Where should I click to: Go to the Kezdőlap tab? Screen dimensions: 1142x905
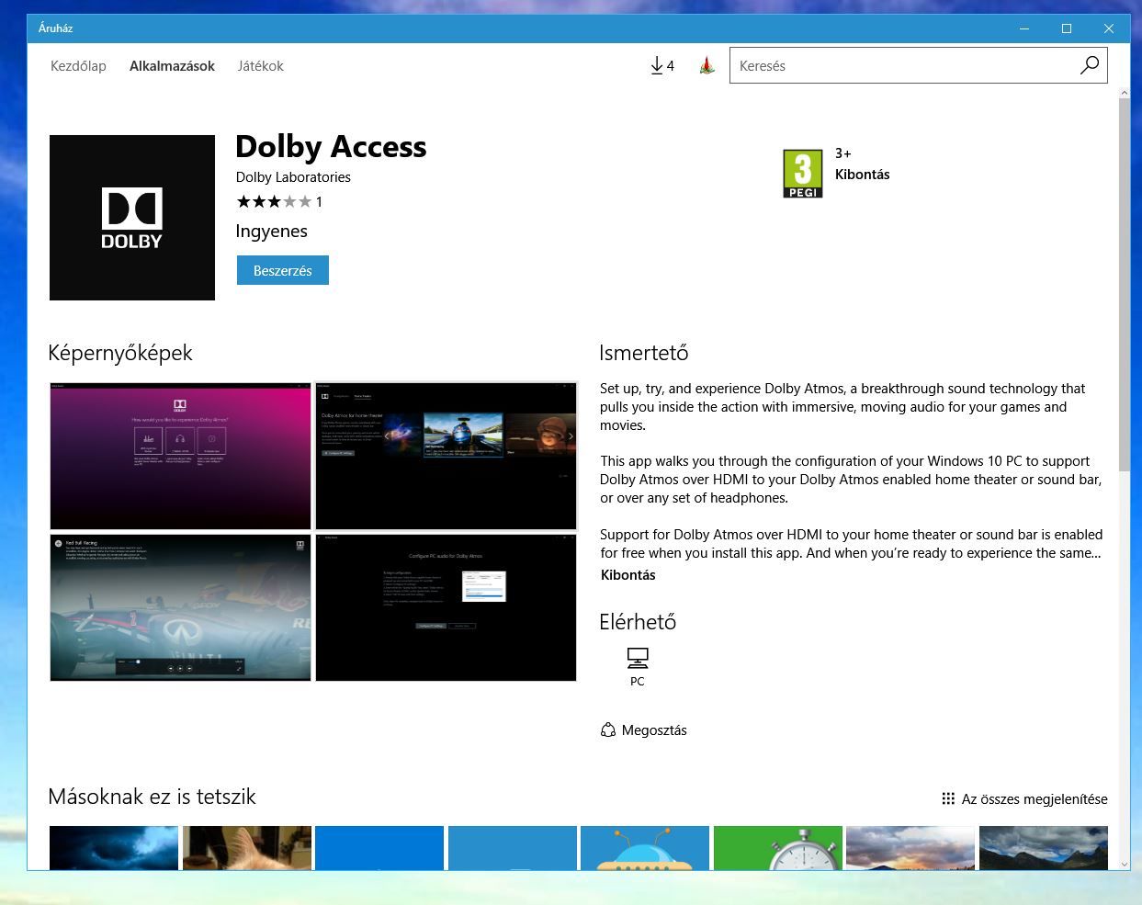(78, 66)
